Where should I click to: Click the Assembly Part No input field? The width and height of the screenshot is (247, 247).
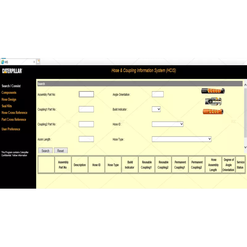86,94
